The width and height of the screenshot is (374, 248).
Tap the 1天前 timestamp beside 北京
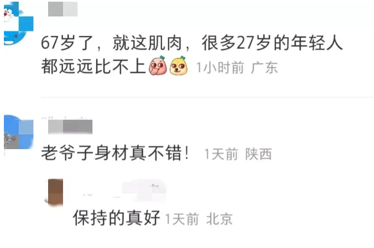(182, 219)
